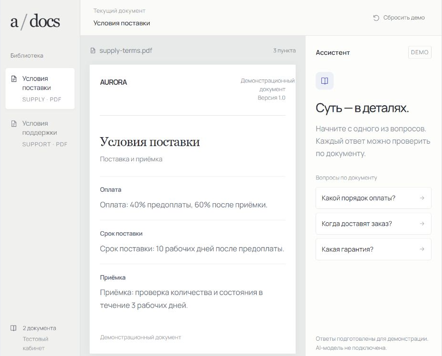Click the 10 рабочих дней clause

192,249
